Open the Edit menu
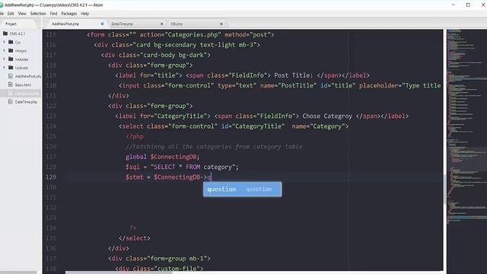 coord(11,14)
